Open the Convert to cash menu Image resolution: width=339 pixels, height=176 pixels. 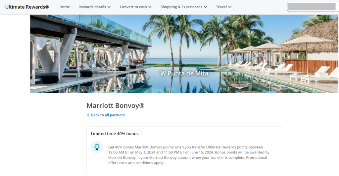point(135,7)
